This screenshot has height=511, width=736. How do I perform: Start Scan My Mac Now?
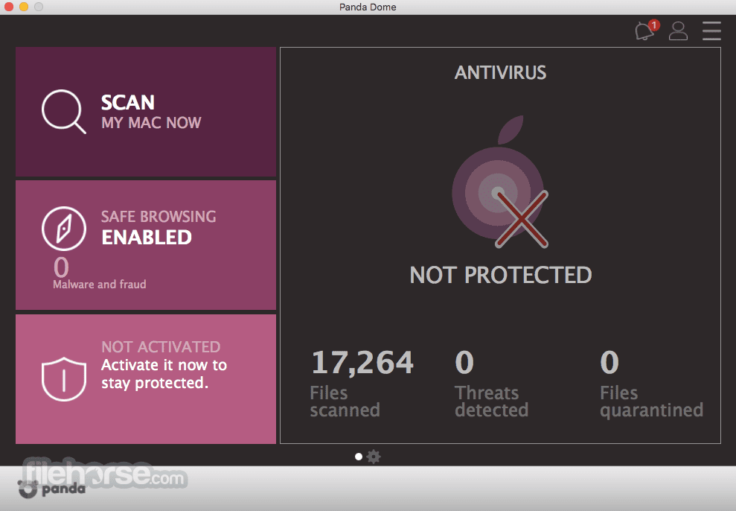pos(146,112)
